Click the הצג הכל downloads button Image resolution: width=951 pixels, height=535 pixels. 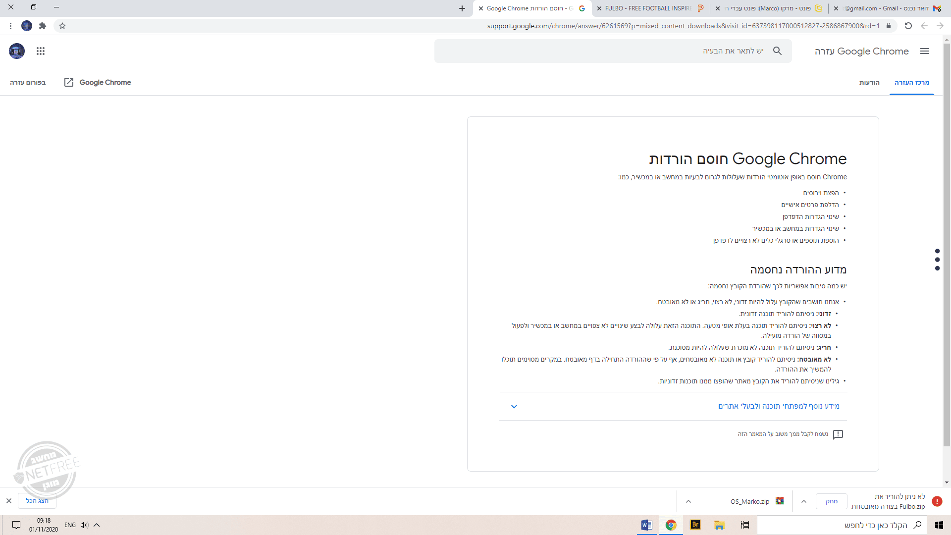click(37, 501)
